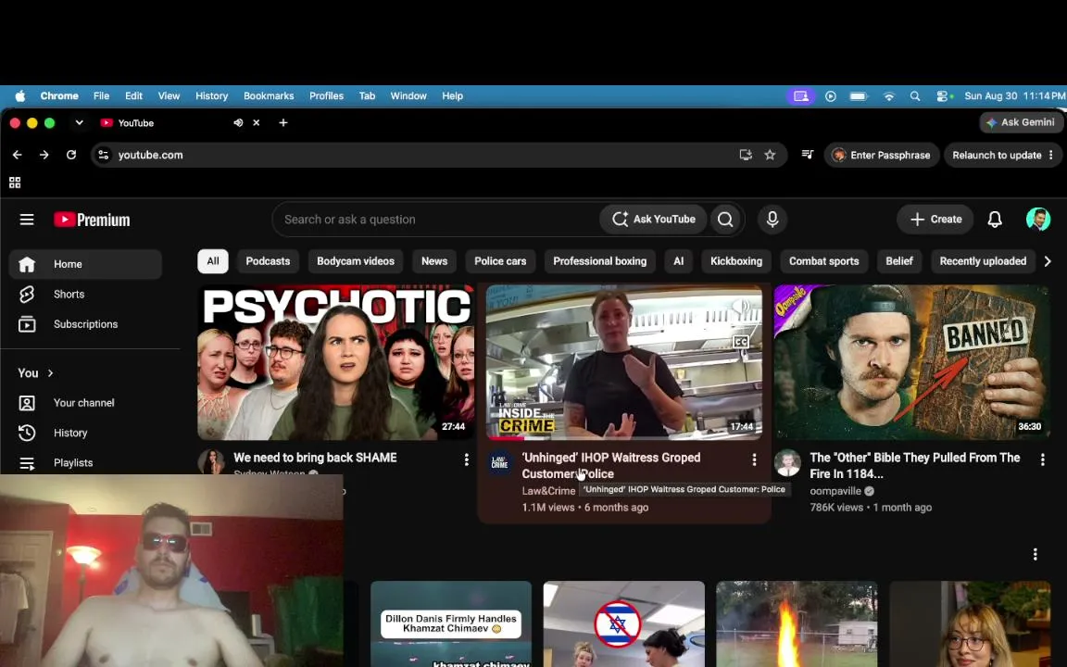
Task: Click the install app icon in address bar
Action: click(x=746, y=156)
